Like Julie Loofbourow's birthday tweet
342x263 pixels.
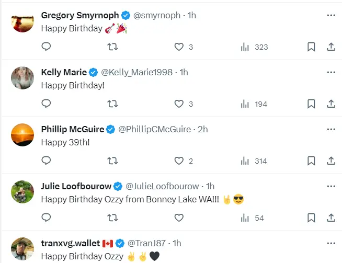(x=179, y=218)
